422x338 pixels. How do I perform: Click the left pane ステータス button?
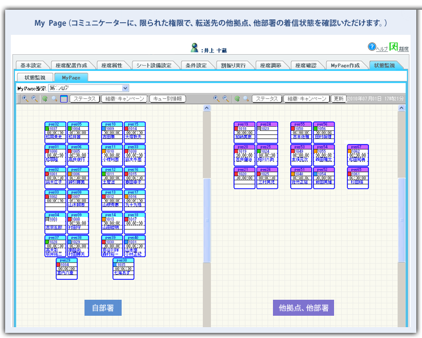(x=85, y=99)
